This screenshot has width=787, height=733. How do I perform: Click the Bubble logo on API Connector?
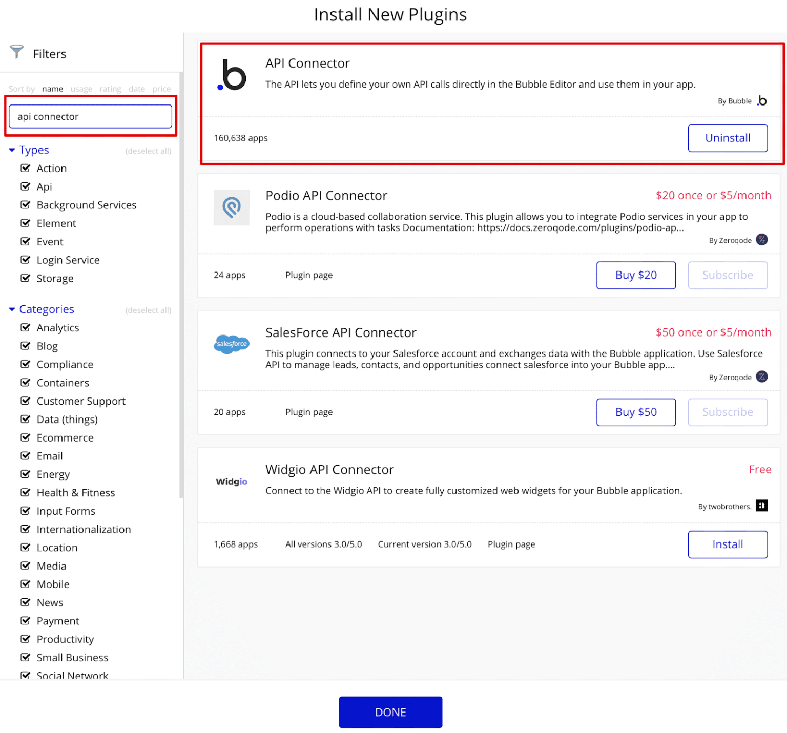(x=232, y=75)
